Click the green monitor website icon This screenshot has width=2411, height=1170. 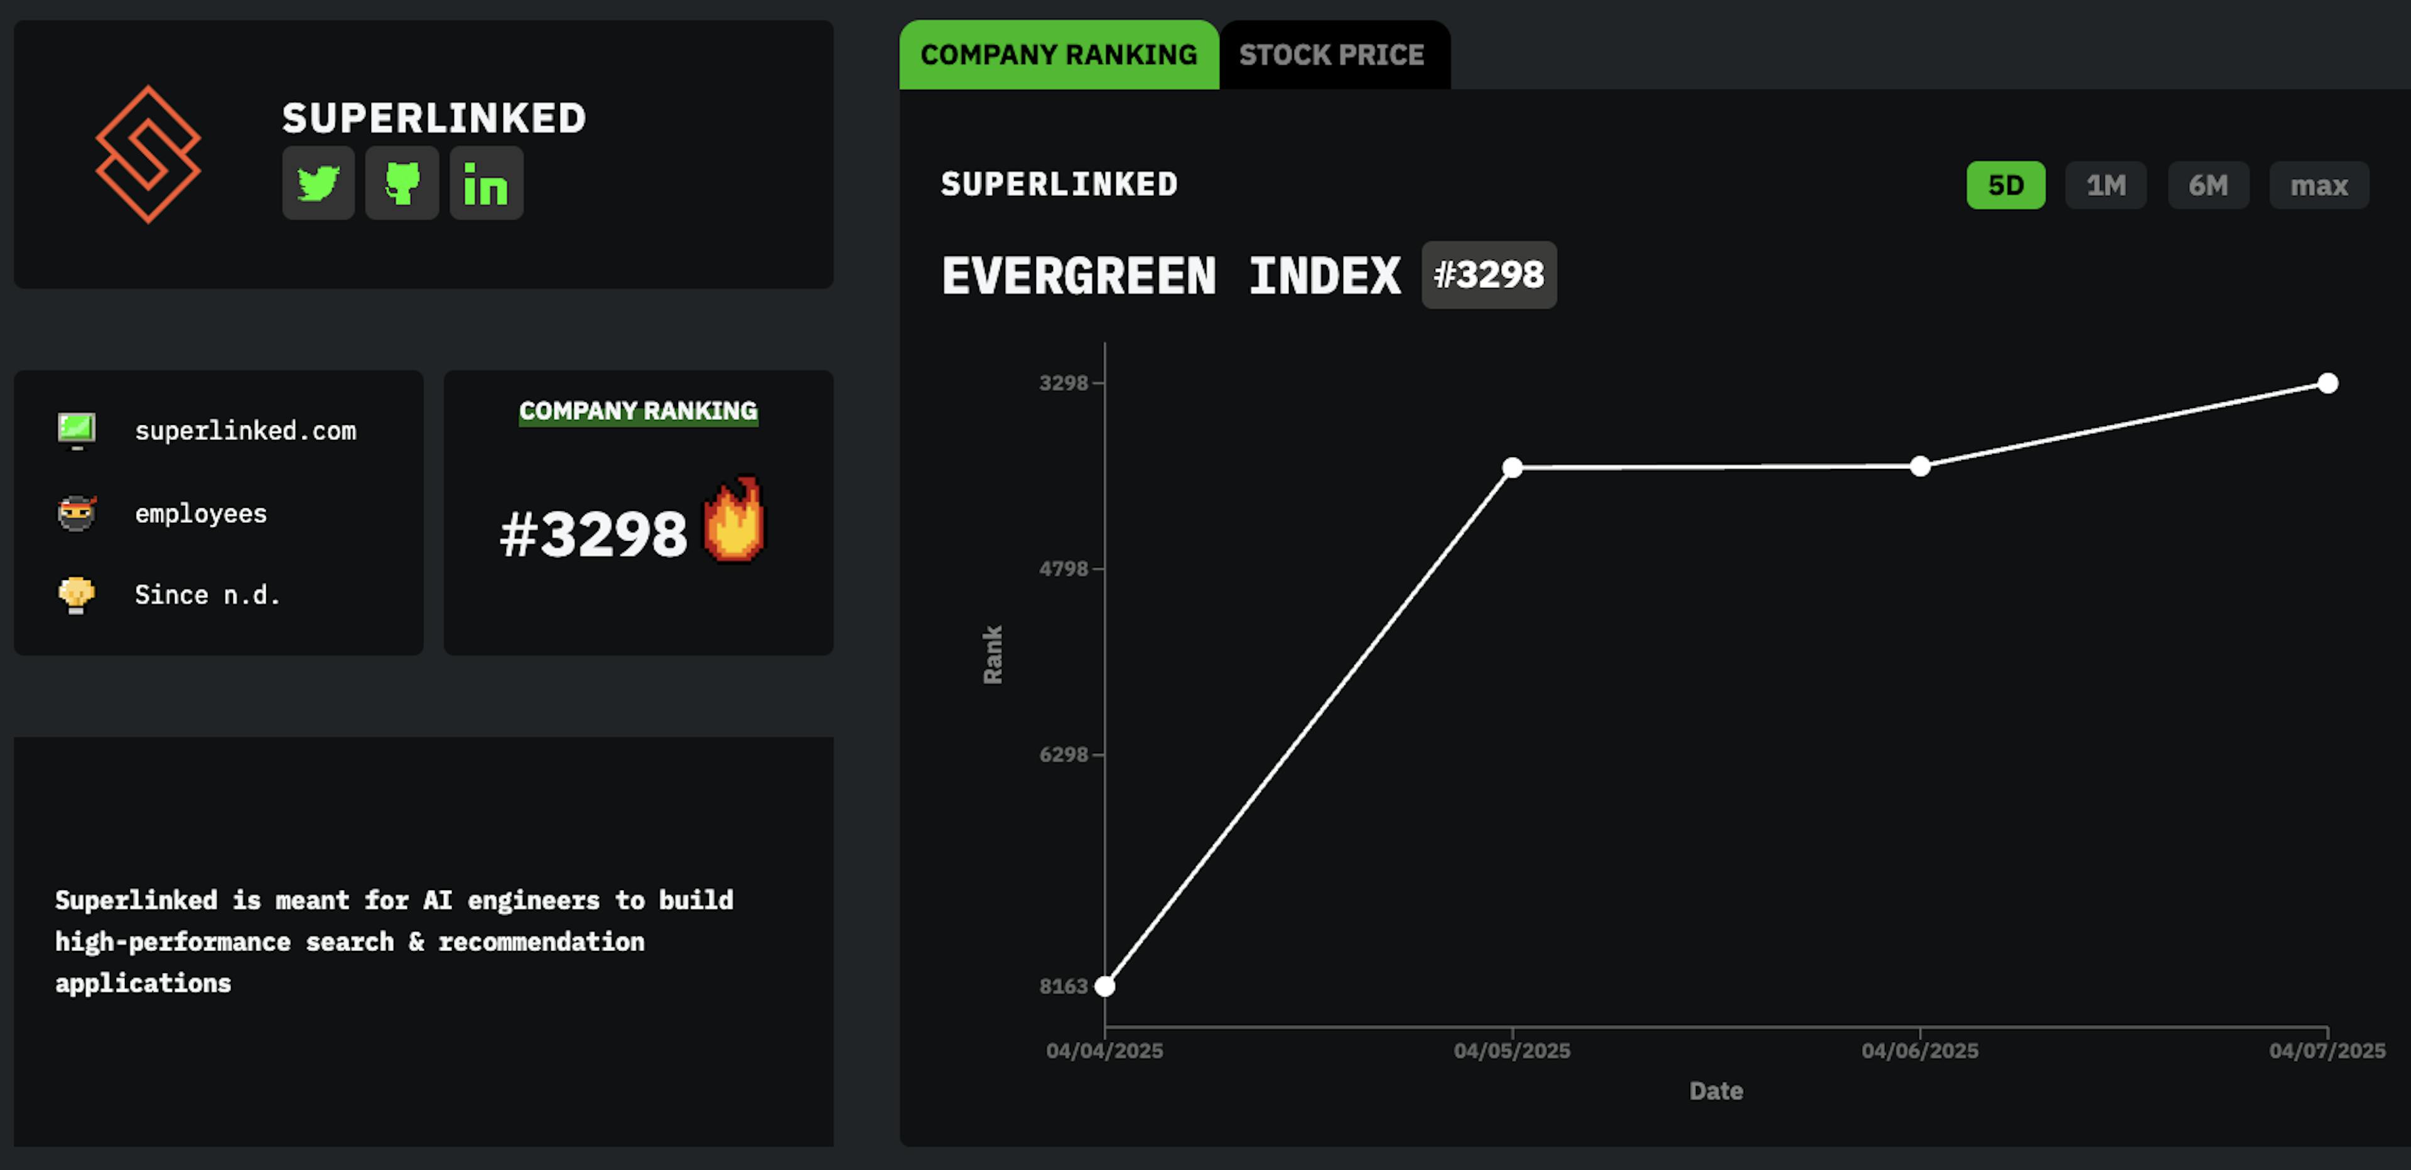pos(77,431)
